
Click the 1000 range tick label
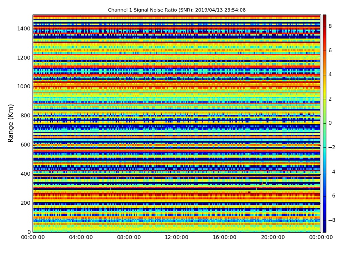[x=24, y=87]
